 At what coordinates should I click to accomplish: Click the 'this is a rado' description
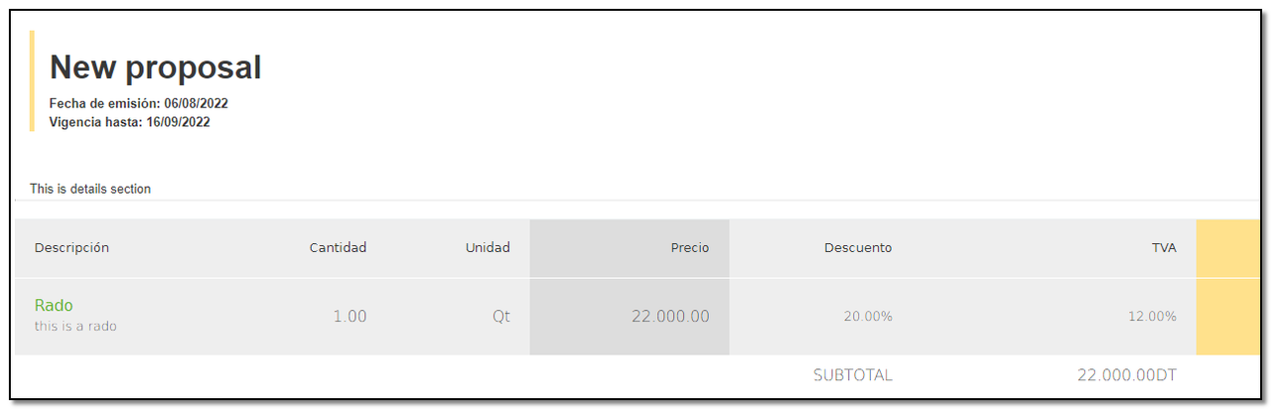(75, 326)
